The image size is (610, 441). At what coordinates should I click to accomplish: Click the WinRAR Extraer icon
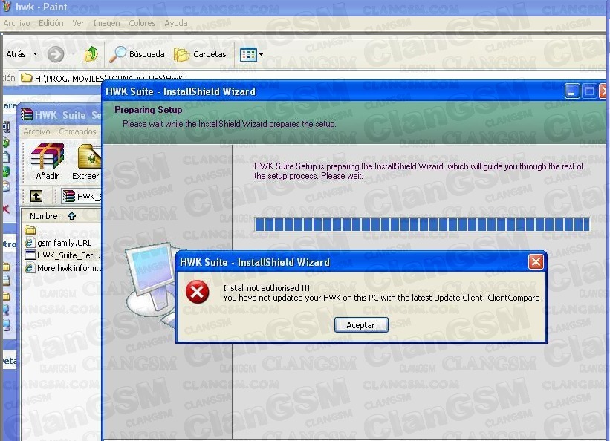tap(87, 161)
